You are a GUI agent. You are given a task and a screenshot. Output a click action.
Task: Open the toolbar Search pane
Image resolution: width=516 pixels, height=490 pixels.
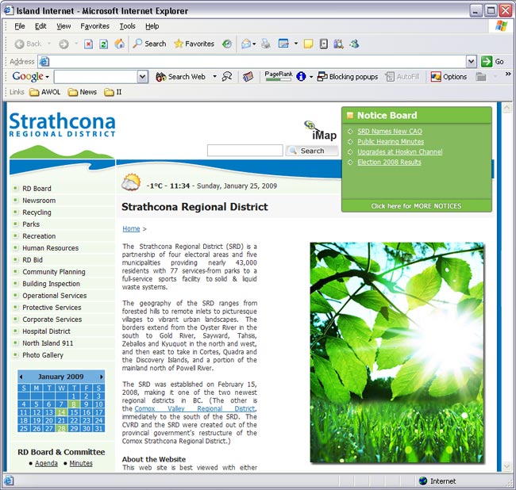tap(149, 44)
